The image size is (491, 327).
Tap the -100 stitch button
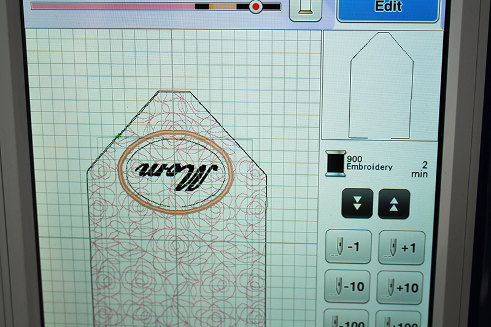click(x=347, y=319)
